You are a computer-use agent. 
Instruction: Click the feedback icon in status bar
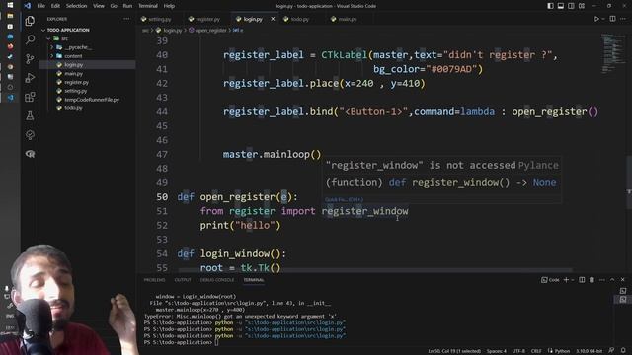coord(611,351)
